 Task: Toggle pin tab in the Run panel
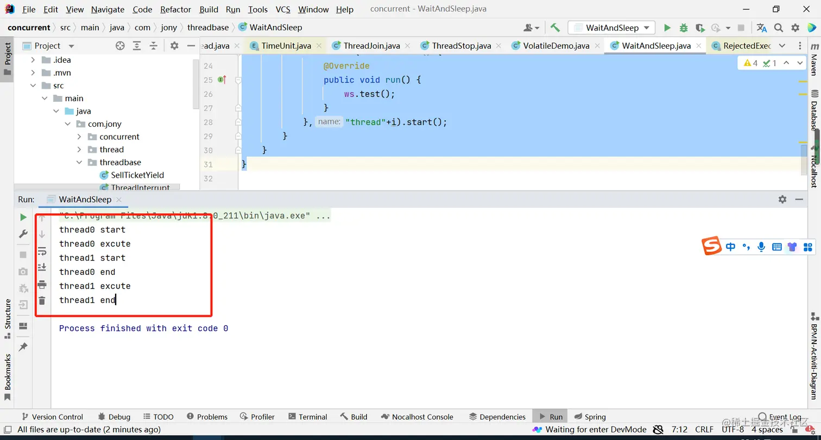(x=23, y=347)
